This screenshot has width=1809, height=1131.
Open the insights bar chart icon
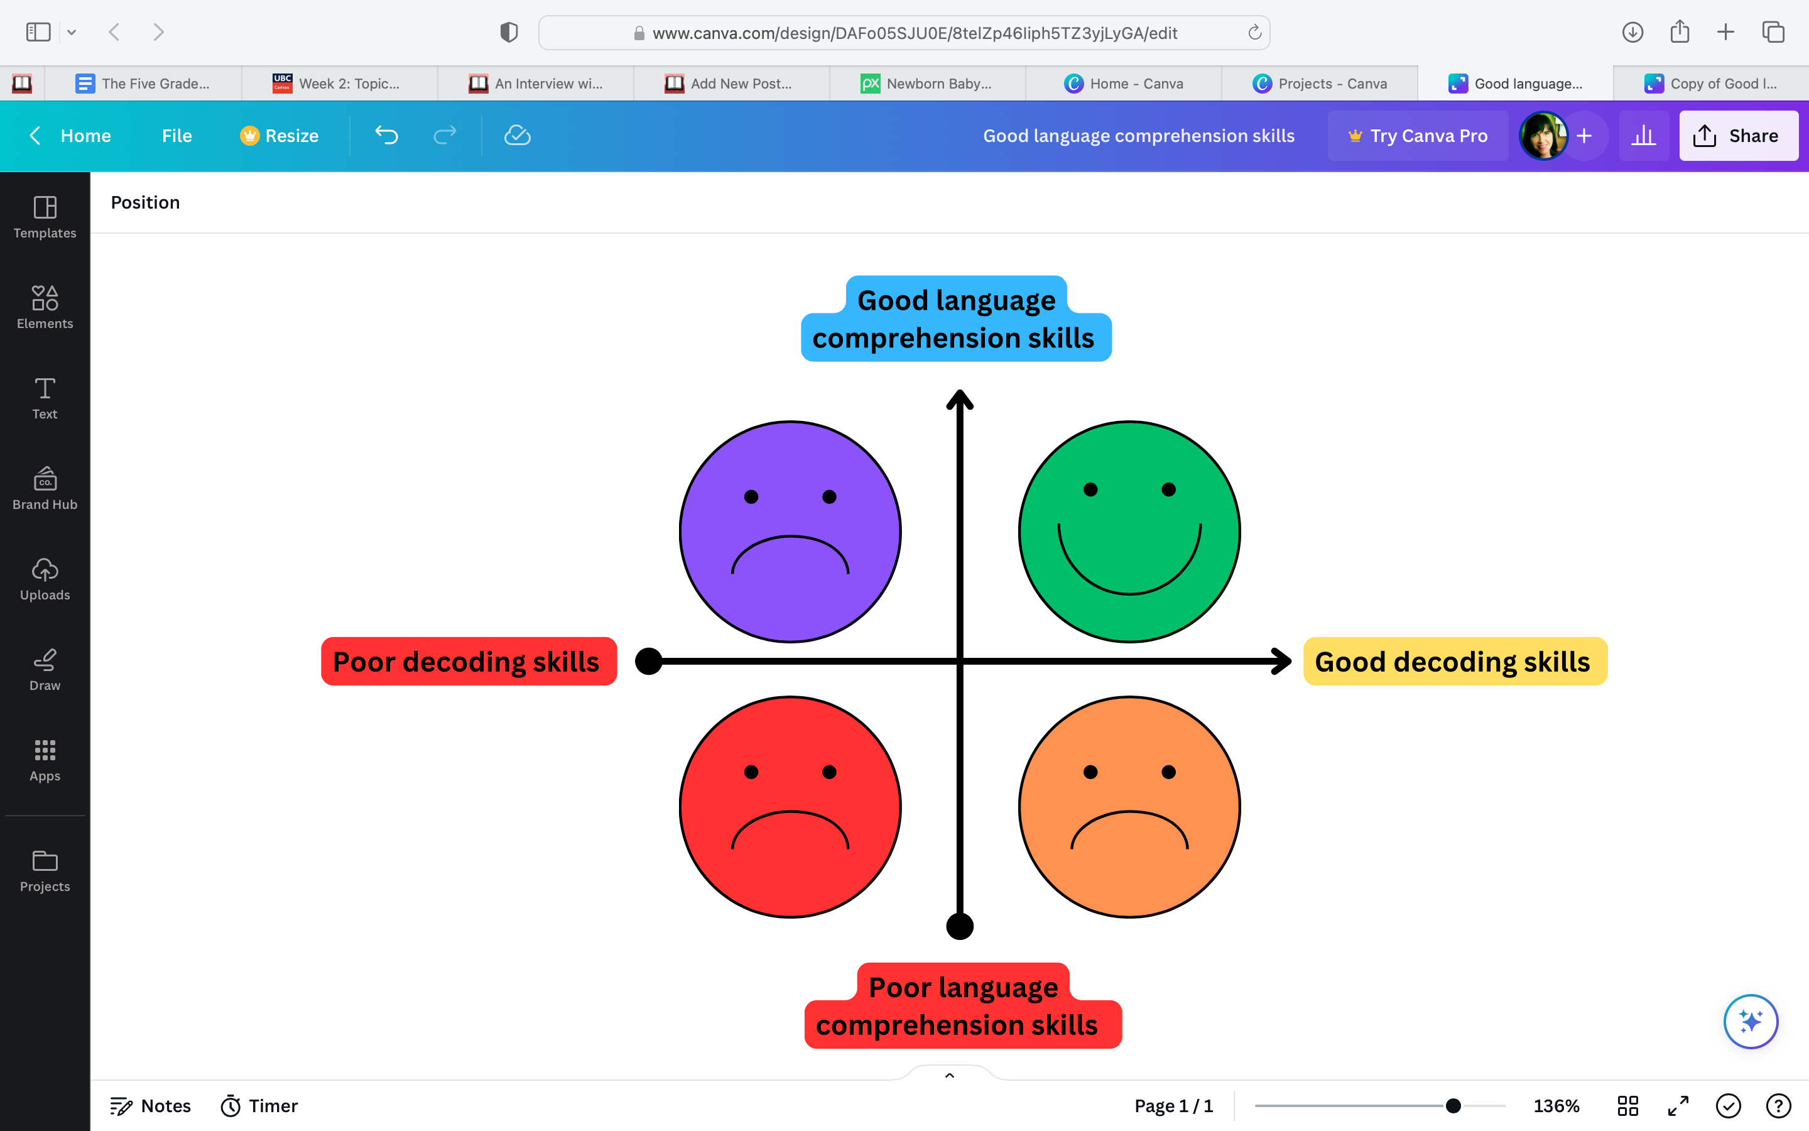point(1644,135)
